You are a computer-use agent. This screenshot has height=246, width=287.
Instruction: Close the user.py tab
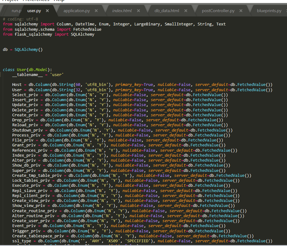coord(47,11)
